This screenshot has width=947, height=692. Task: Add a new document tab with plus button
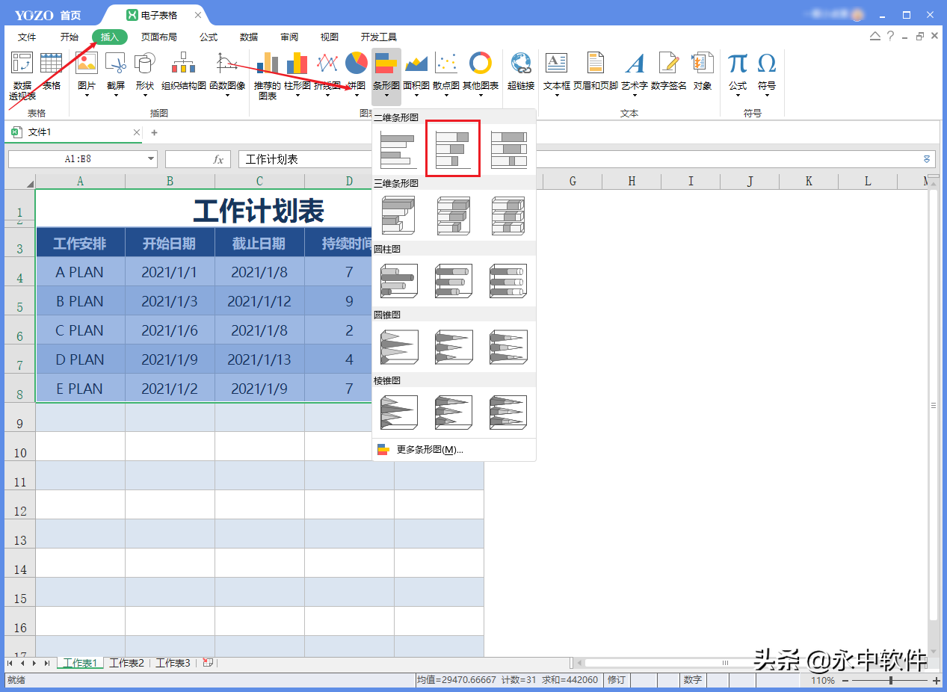click(x=155, y=132)
